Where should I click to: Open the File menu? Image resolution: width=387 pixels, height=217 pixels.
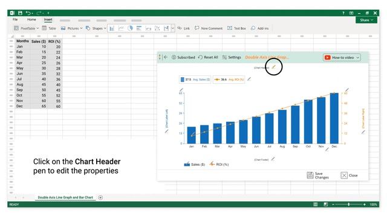click(x=15, y=19)
